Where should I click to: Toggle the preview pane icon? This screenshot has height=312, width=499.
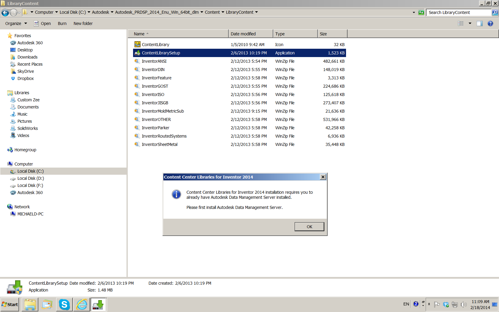click(480, 23)
